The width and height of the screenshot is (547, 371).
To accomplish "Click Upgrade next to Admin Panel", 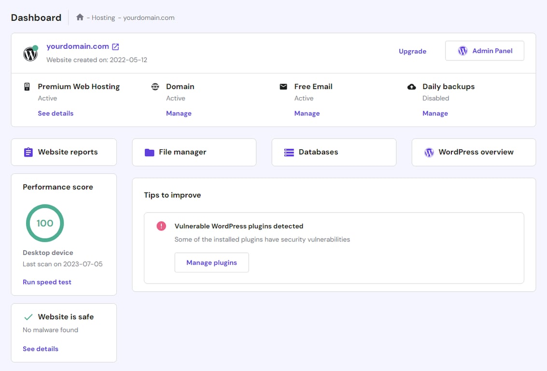I will coord(412,51).
